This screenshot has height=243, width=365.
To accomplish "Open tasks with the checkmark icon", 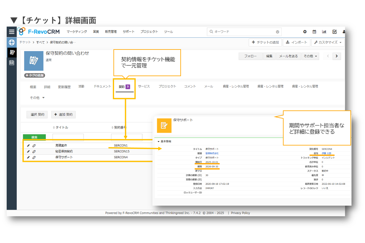I will point(334,32).
